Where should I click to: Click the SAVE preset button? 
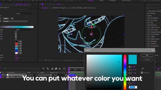[x=6, y=18]
